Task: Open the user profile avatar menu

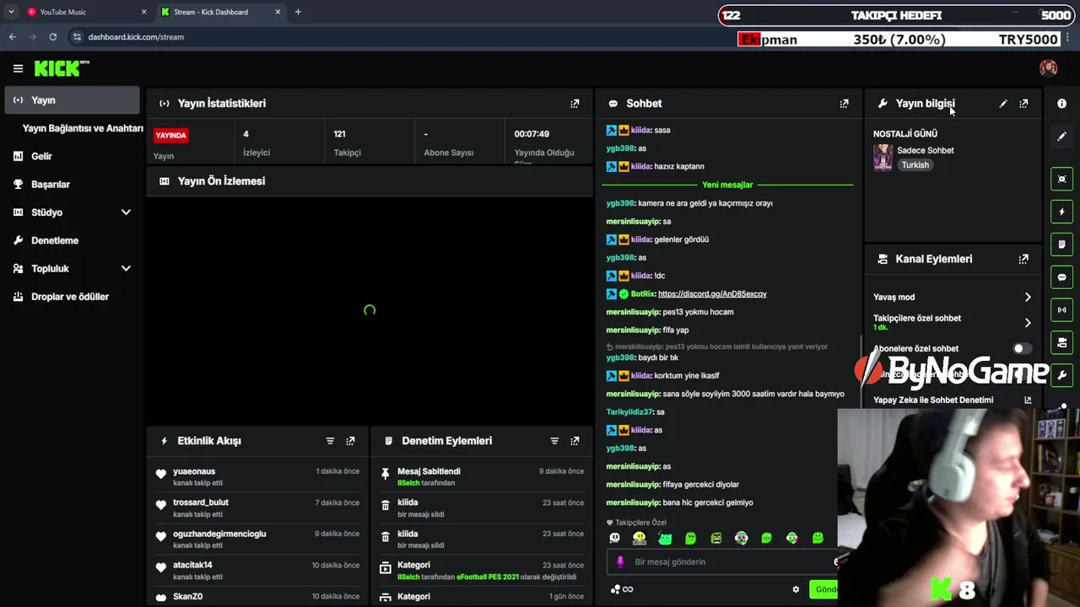Action: pos(1048,68)
